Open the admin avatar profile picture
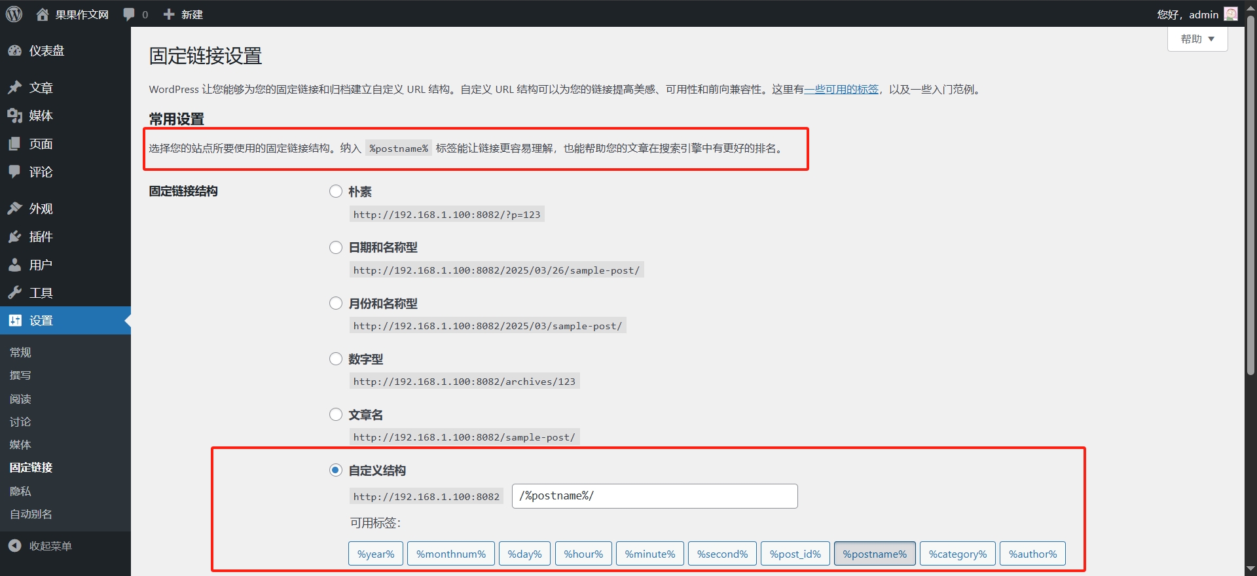Image resolution: width=1257 pixels, height=576 pixels. pyautogui.click(x=1231, y=14)
